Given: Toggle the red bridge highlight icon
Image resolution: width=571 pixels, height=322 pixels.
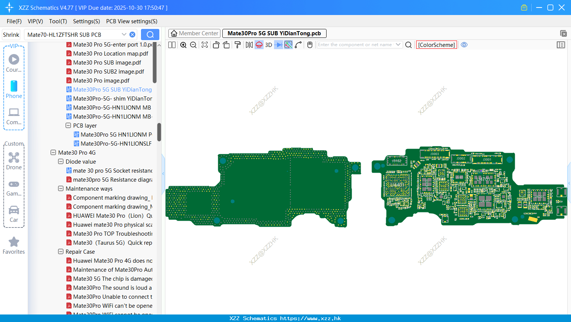Looking at the screenshot, I should 259,45.
